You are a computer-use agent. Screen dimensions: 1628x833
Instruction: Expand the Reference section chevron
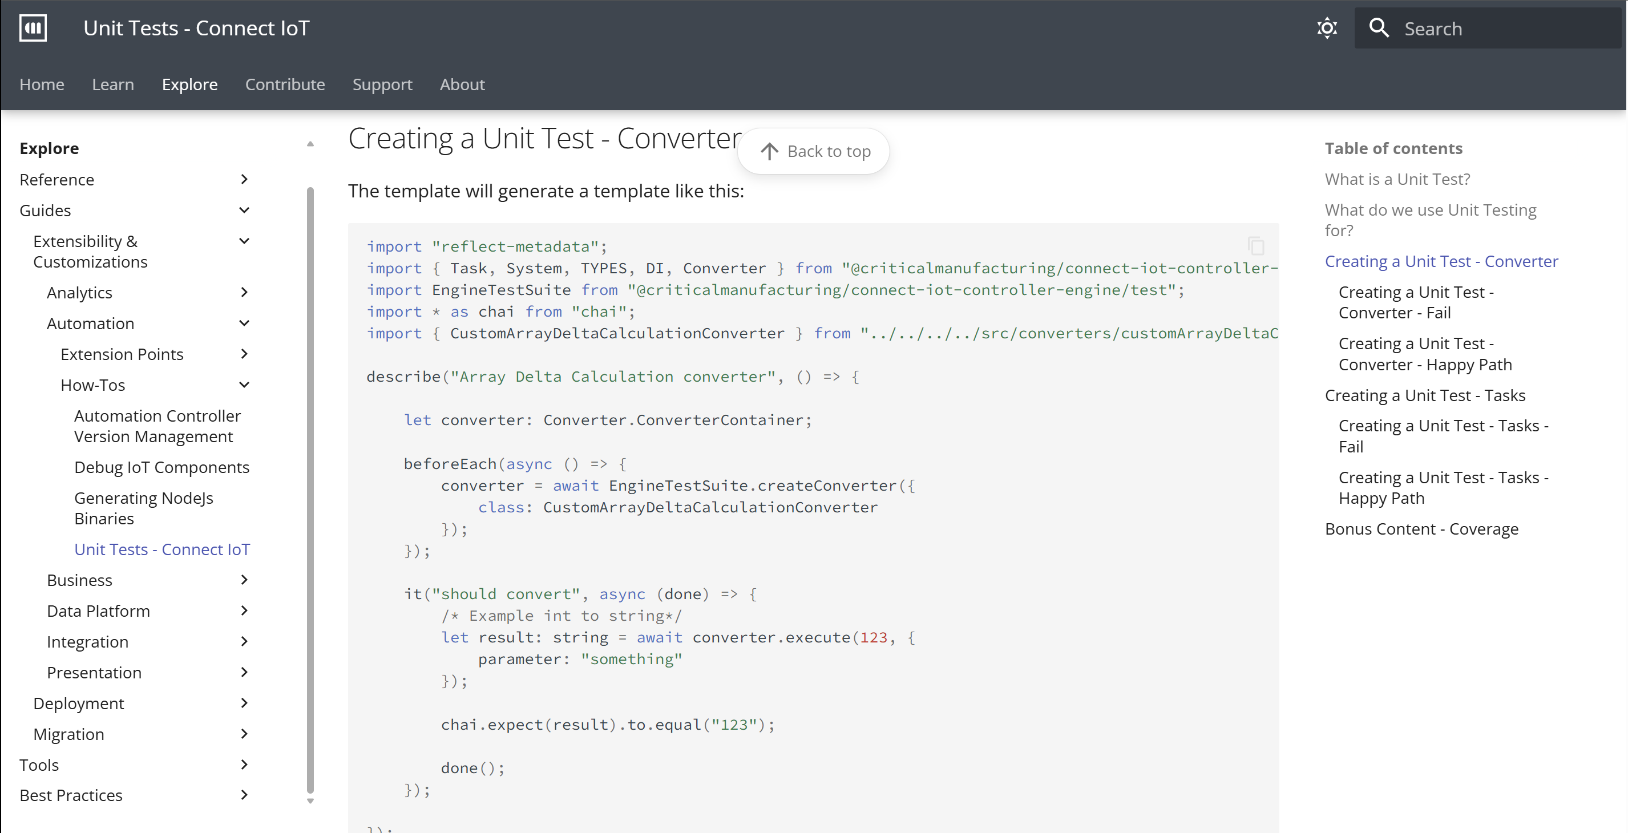[x=244, y=180]
